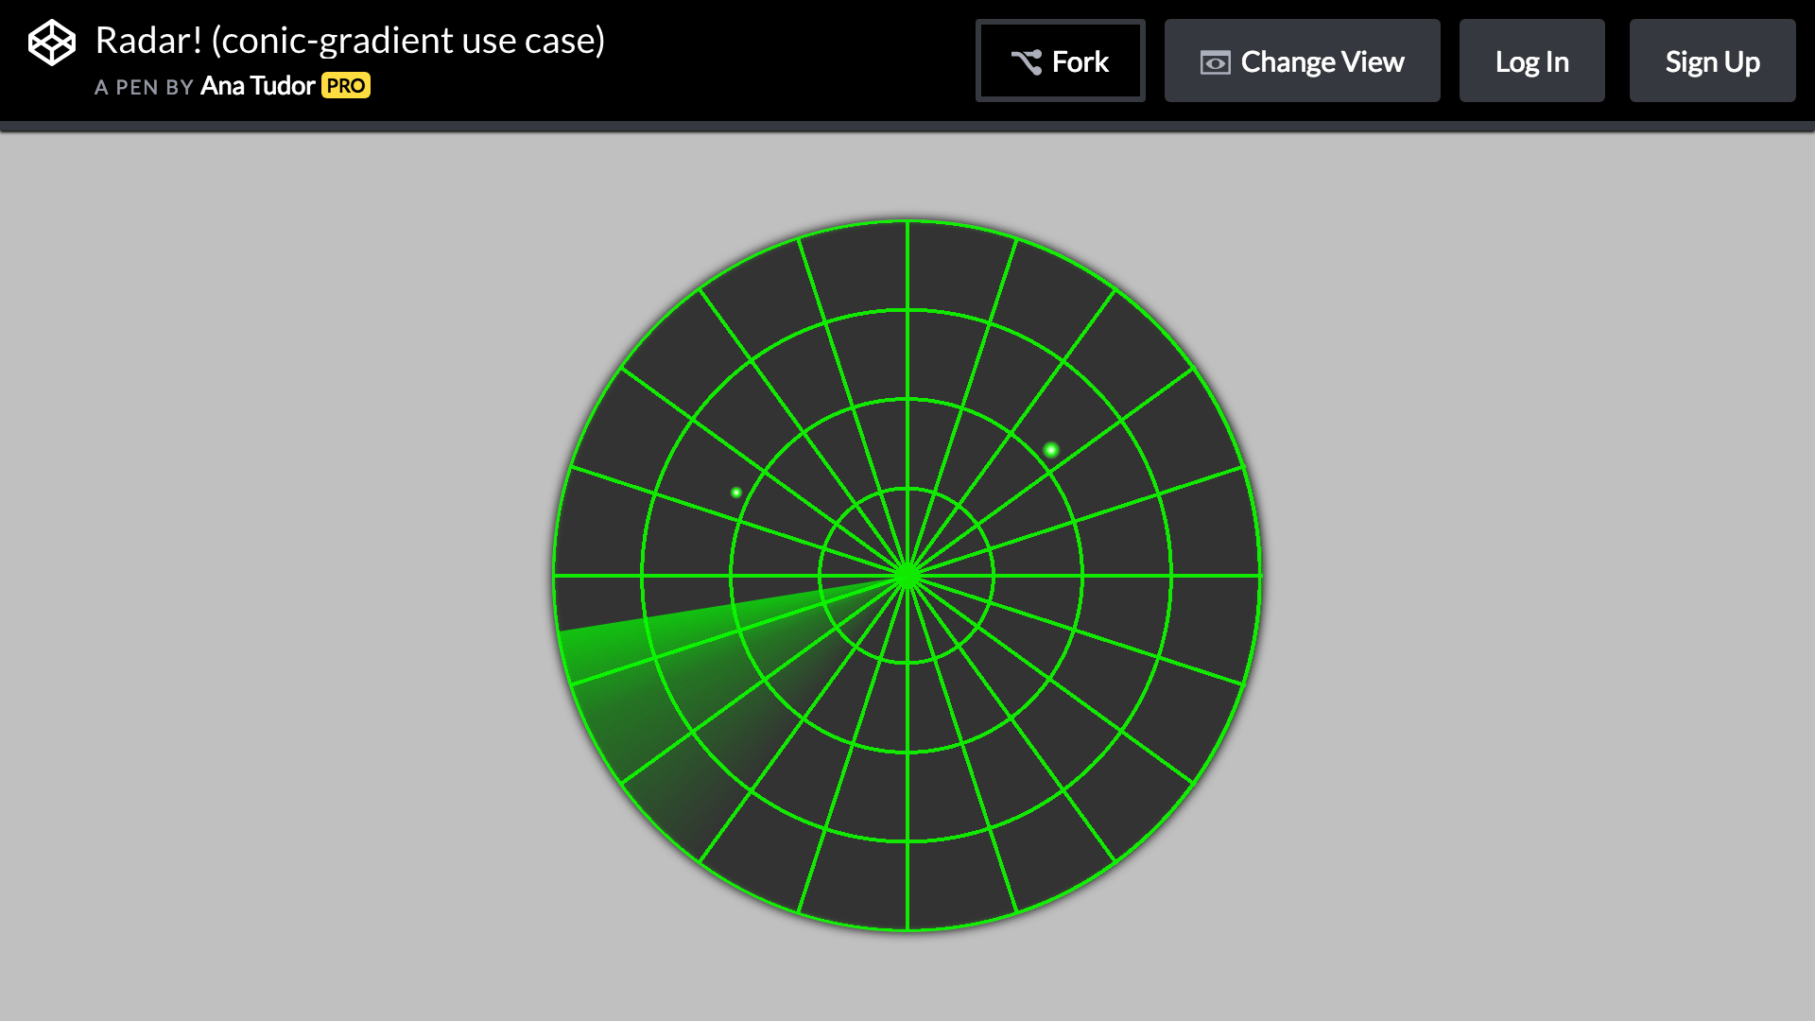Click the small radar blip dot
1815x1021 pixels.
tap(736, 493)
